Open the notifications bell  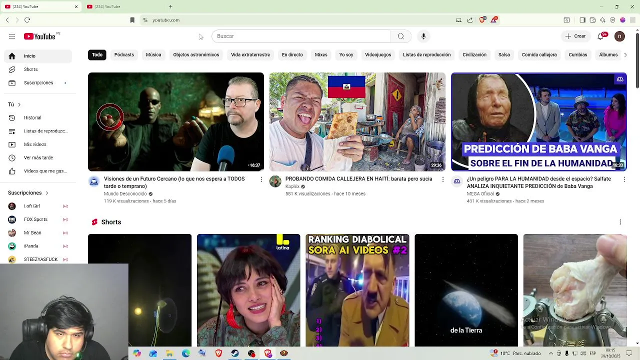point(602,36)
